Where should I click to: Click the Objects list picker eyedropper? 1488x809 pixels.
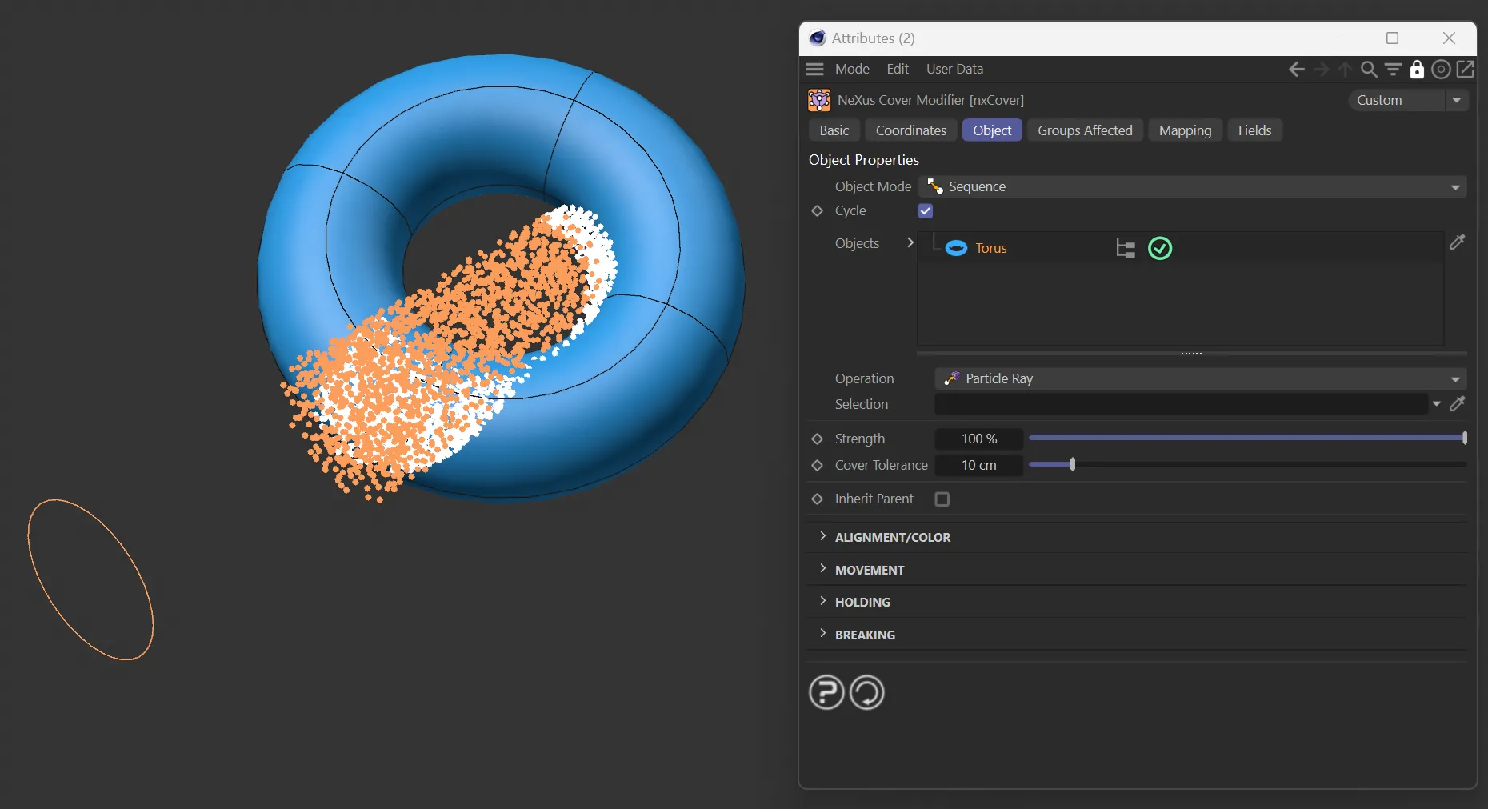[x=1457, y=242]
